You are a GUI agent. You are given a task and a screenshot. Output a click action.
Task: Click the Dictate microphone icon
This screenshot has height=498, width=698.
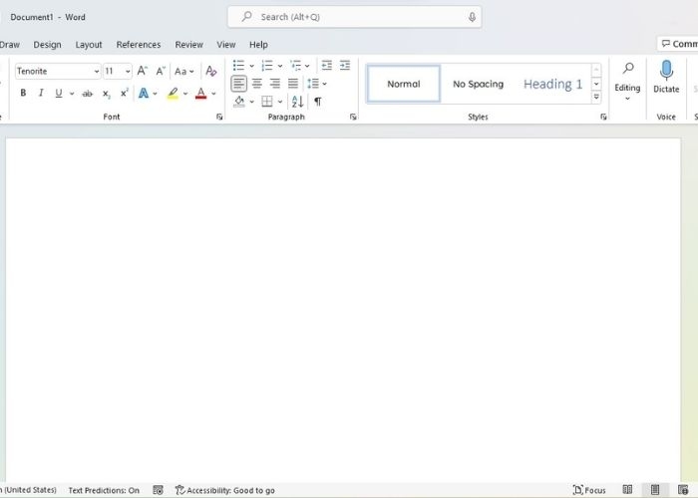[666, 71]
